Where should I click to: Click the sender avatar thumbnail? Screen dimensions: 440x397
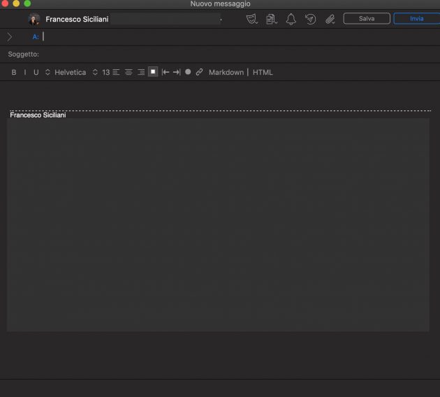click(34, 19)
